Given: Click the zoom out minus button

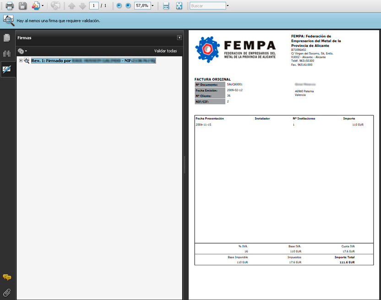Looking at the screenshot, I should coord(119,6).
